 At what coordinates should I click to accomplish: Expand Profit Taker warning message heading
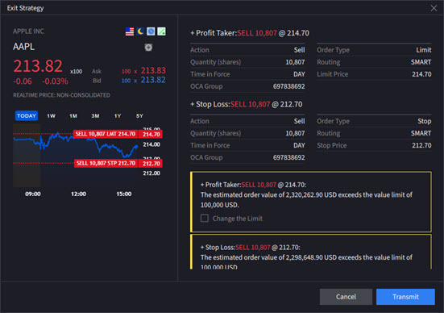253,185
